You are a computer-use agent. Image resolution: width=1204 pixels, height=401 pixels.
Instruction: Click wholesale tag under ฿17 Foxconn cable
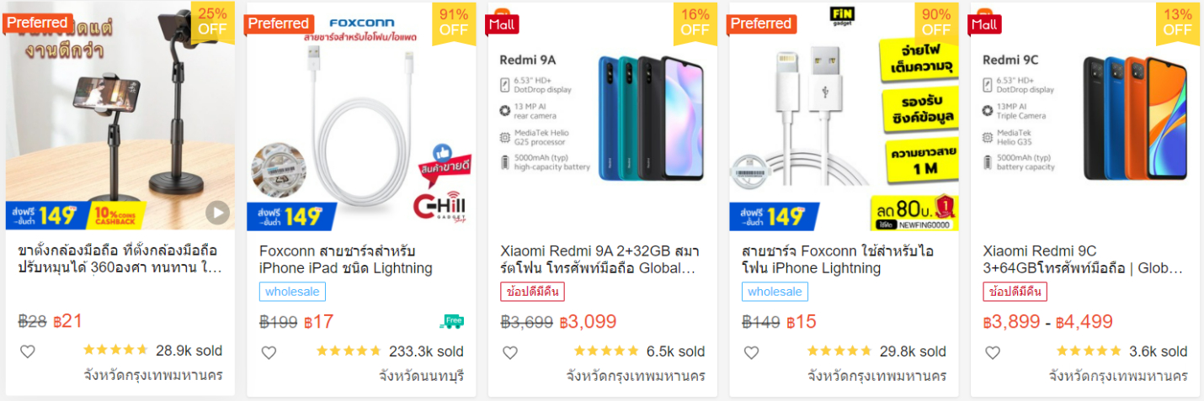[x=292, y=292]
